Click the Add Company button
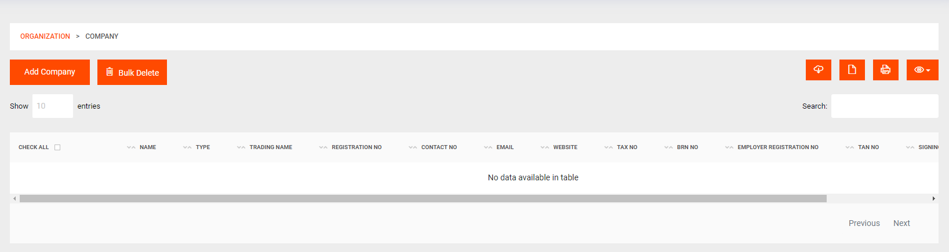949x252 pixels. (x=50, y=72)
